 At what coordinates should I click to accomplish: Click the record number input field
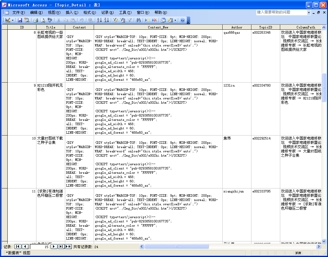(40, 247)
